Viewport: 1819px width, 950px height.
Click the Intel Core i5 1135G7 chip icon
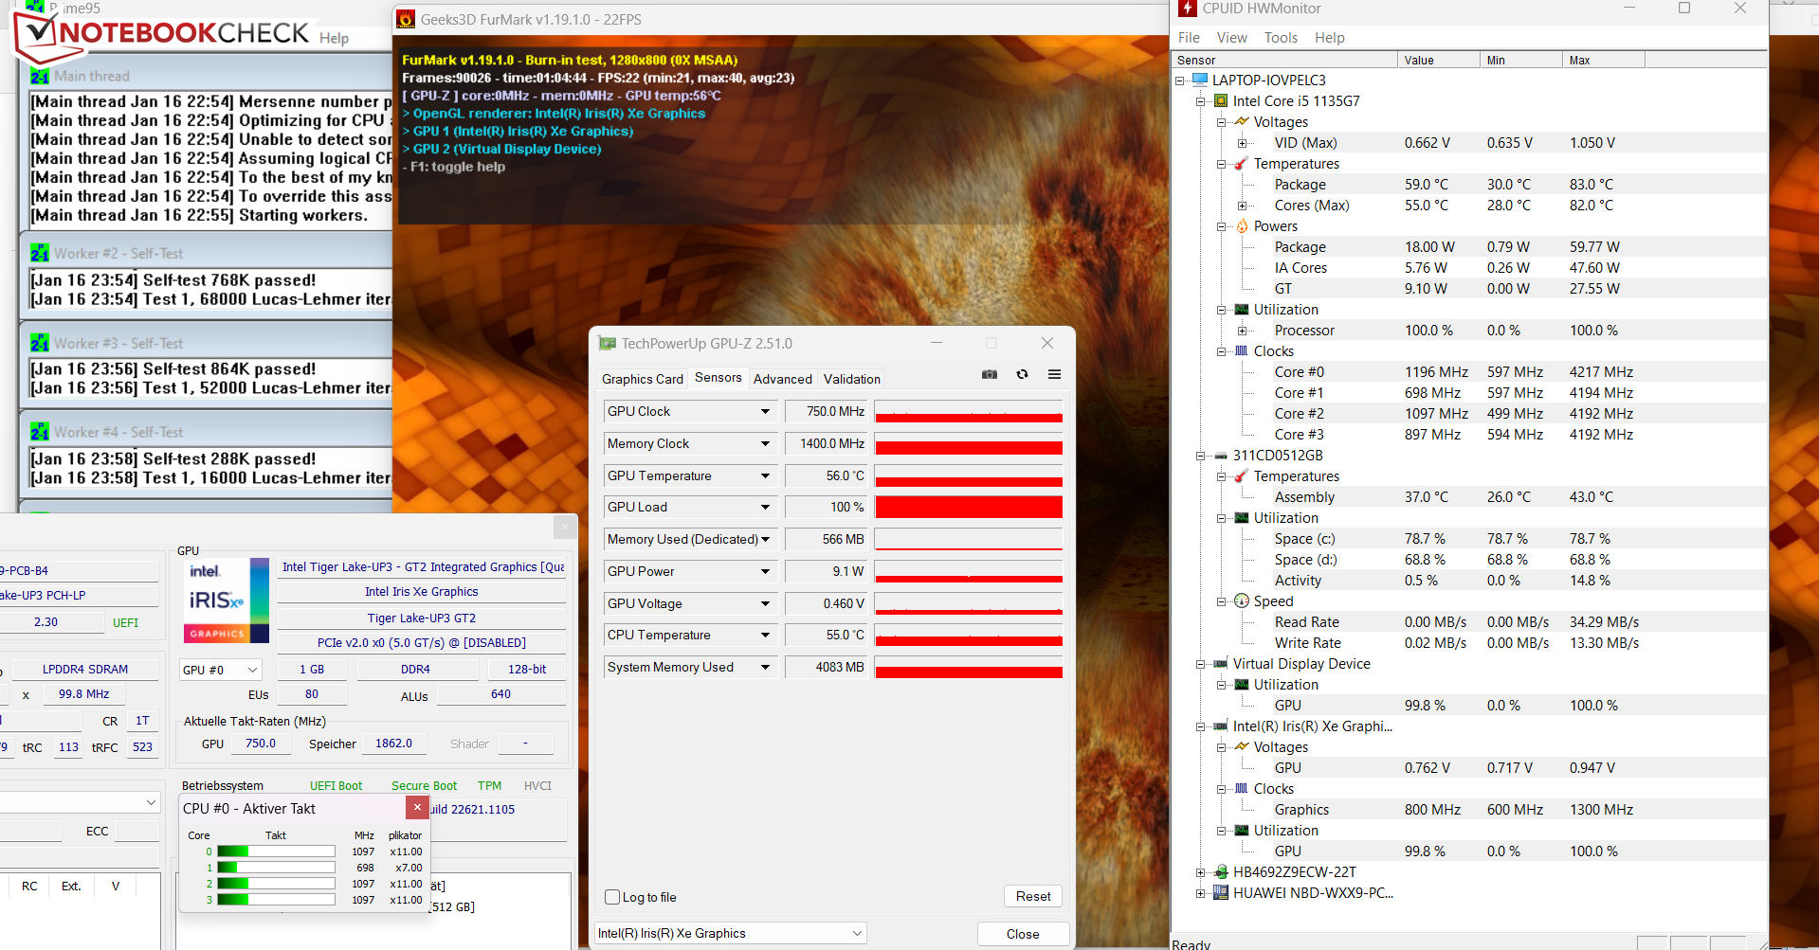(1221, 100)
